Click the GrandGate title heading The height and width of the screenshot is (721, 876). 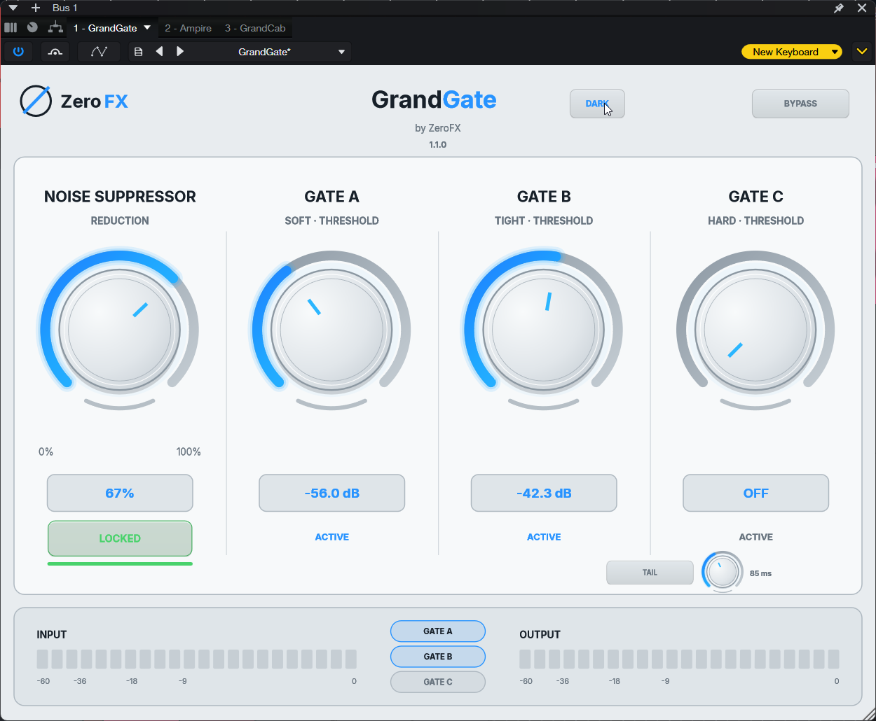point(434,100)
